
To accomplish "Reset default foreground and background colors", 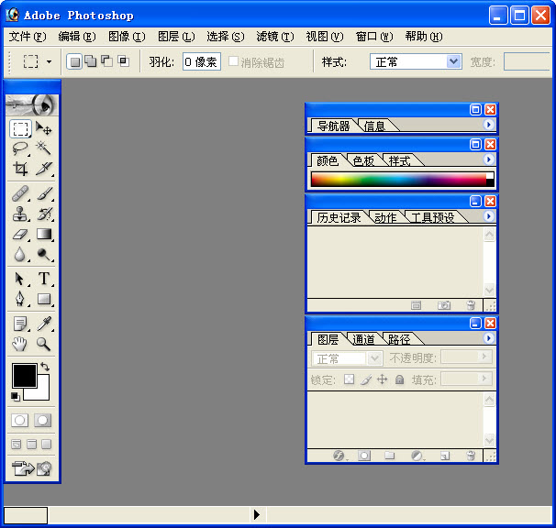I will (x=16, y=397).
